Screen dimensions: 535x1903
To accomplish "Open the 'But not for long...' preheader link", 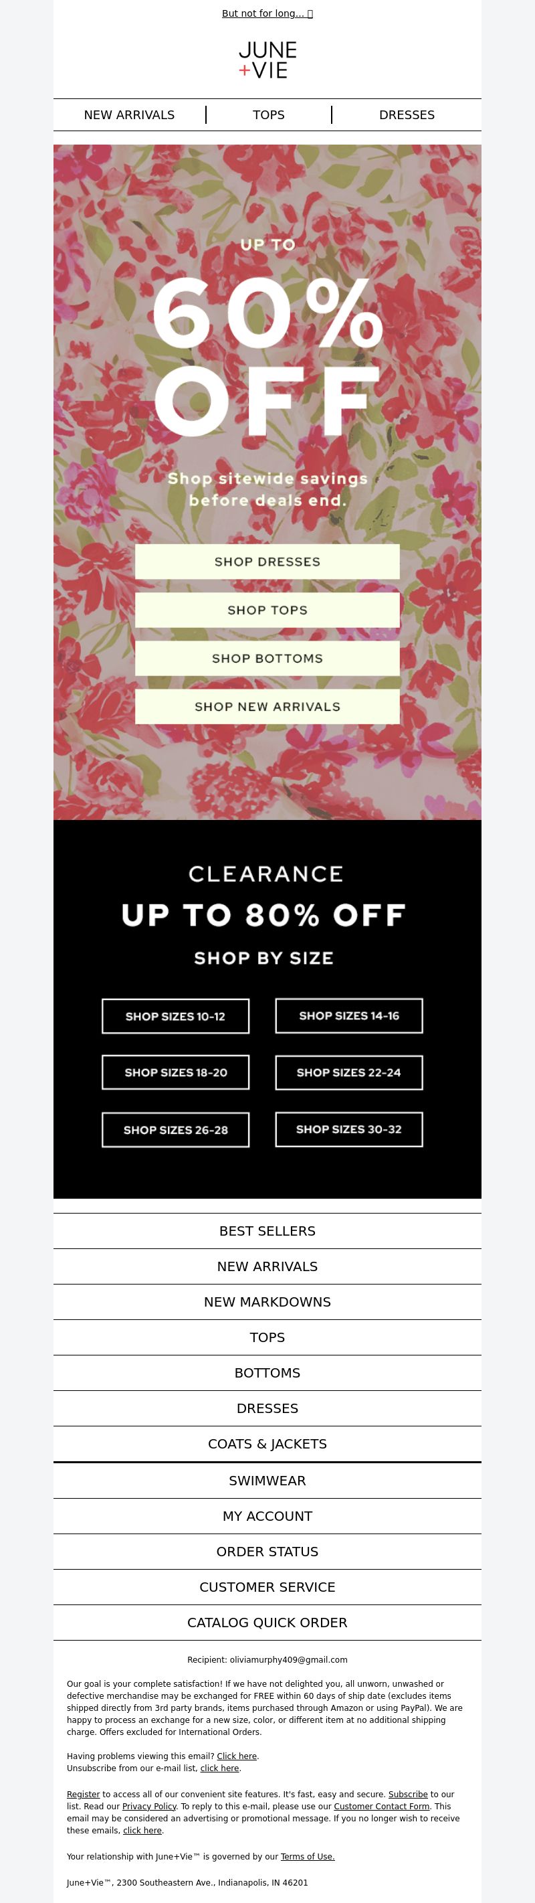I will coord(267,13).
